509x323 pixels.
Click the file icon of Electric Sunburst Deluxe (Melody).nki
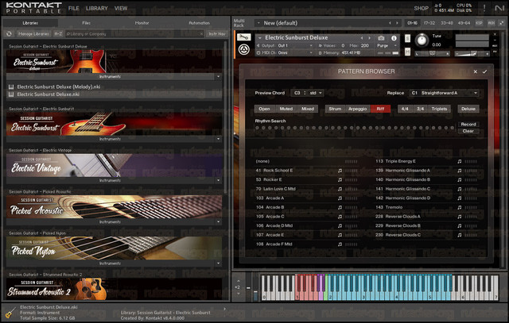[x=11, y=87]
